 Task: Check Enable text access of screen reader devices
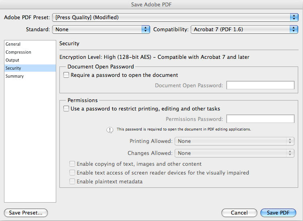click(x=72, y=173)
